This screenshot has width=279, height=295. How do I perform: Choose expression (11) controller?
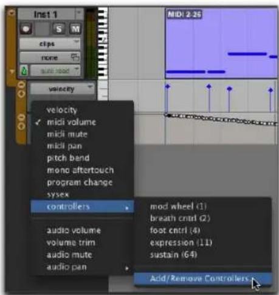tap(202, 243)
